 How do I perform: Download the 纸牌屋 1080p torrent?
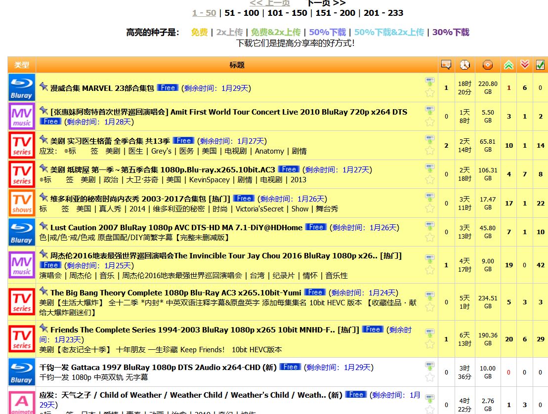coord(430,167)
